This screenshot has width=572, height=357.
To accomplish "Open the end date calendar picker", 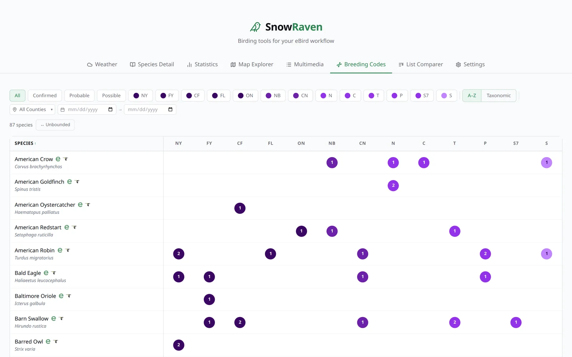I will tap(171, 109).
